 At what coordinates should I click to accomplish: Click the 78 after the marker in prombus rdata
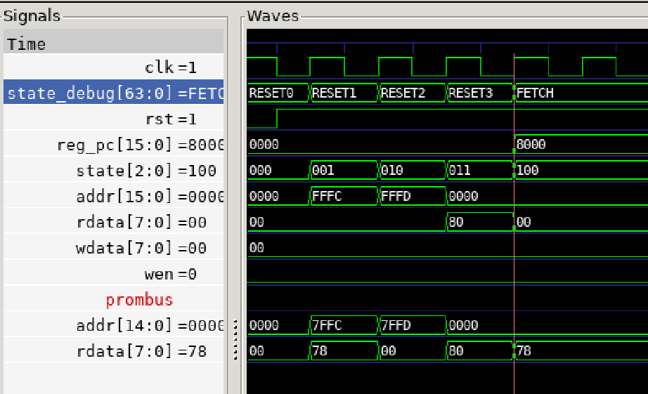(524, 351)
